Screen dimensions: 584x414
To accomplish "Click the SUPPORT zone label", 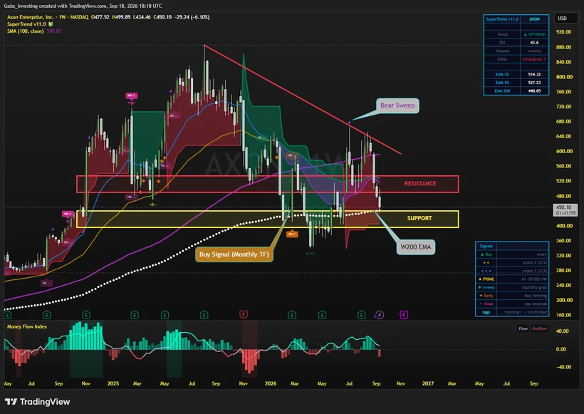I will (419, 218).
